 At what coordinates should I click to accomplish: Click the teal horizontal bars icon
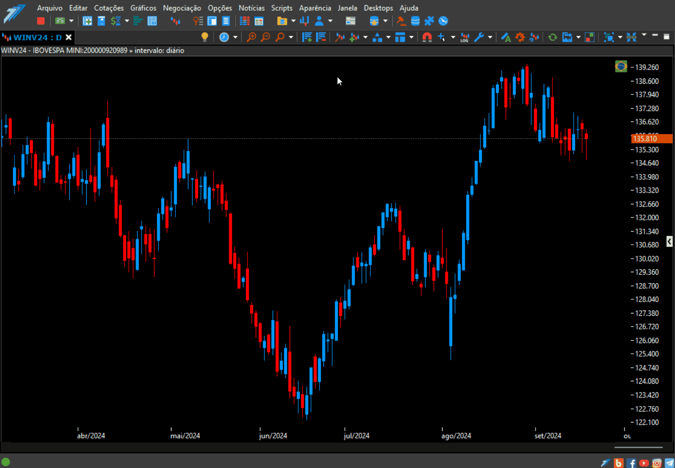138,21
